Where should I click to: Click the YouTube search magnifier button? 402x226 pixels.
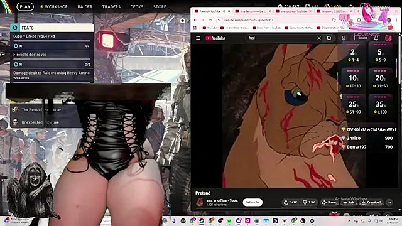[x=329, y=38]
